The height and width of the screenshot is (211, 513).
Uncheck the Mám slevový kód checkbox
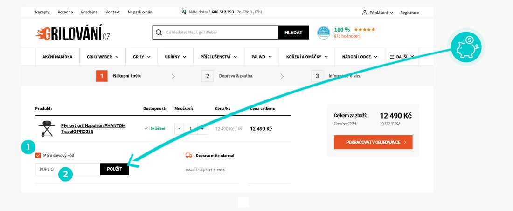(x=38, y=155)
